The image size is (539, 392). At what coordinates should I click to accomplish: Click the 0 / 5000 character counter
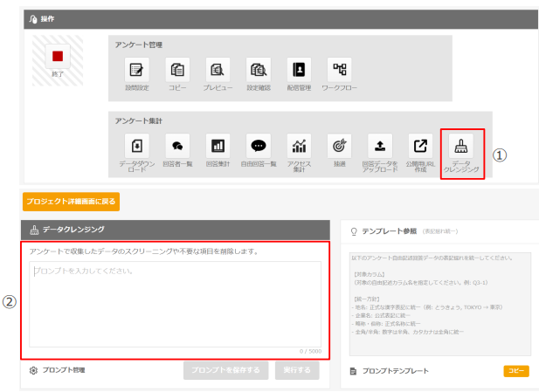click(x=310, y=351)
